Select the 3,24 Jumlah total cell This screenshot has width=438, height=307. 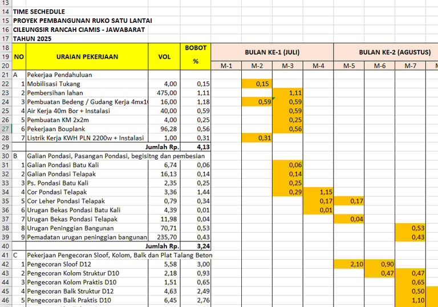tap(196, 246)
